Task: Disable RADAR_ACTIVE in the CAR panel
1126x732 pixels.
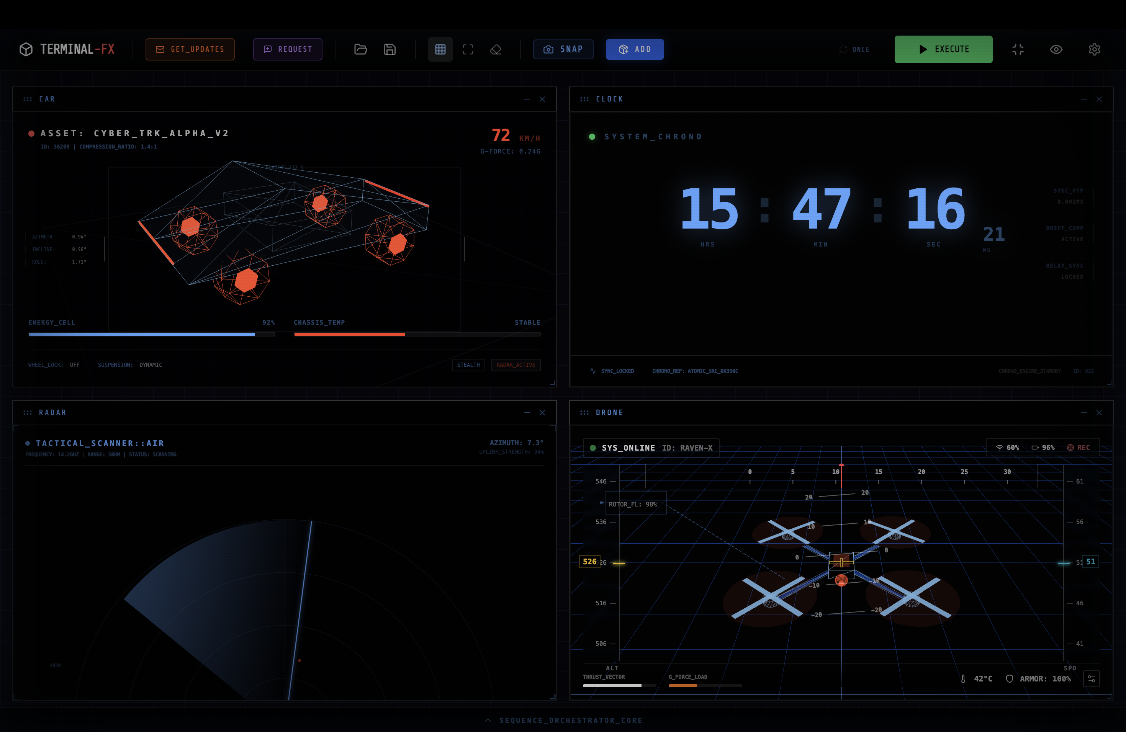Action: pos(516,364)
